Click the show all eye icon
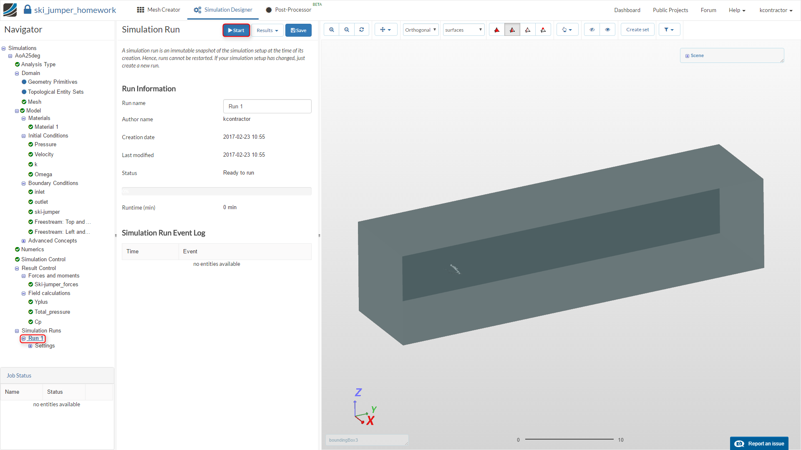The image size is (801, 450). (x=607, y=30)
